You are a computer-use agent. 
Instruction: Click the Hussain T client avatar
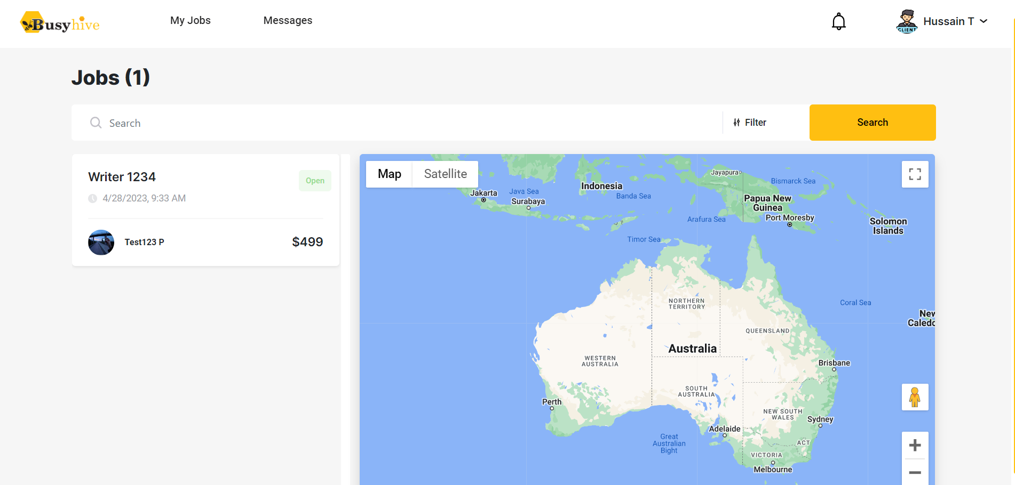907,21
